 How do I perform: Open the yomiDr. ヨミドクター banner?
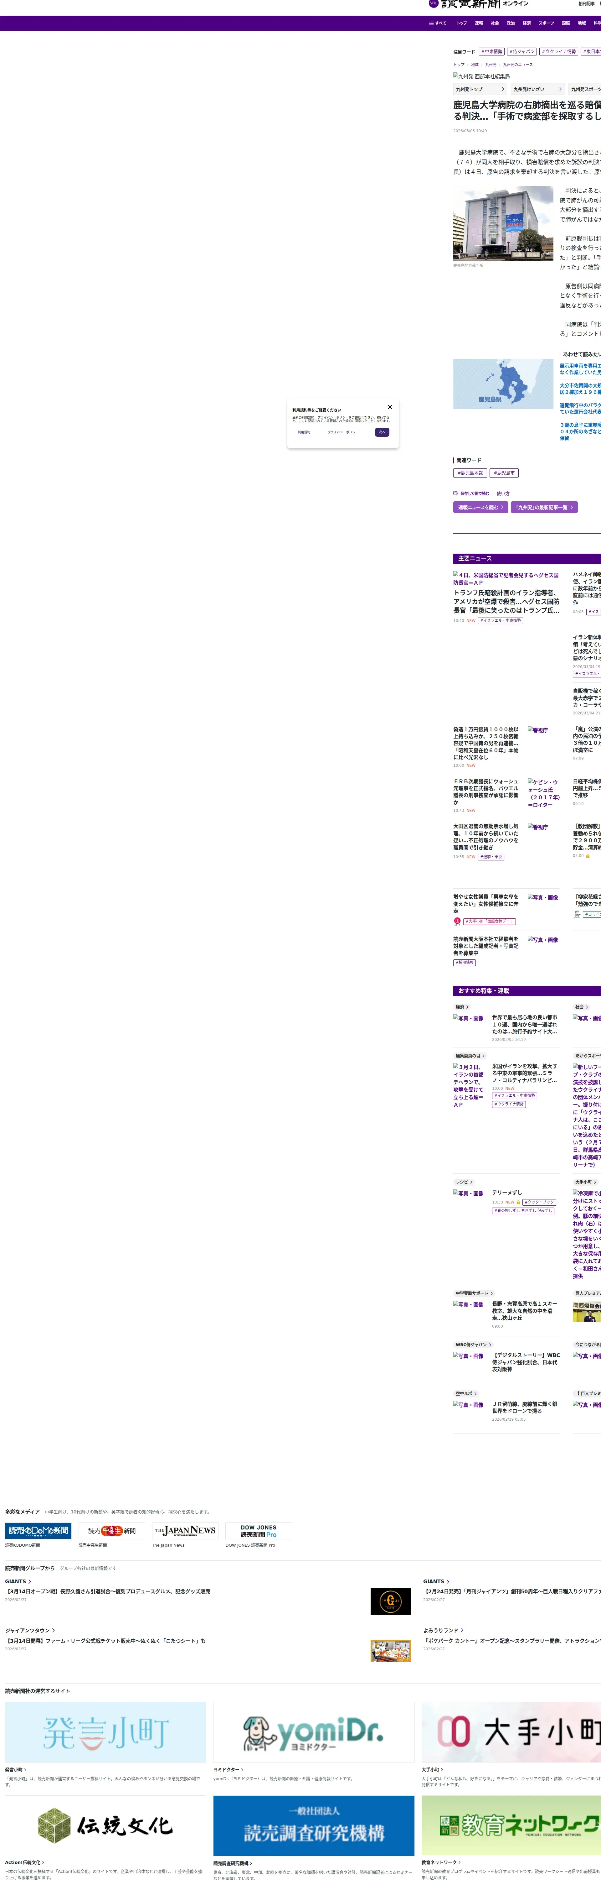[314, 1732]
